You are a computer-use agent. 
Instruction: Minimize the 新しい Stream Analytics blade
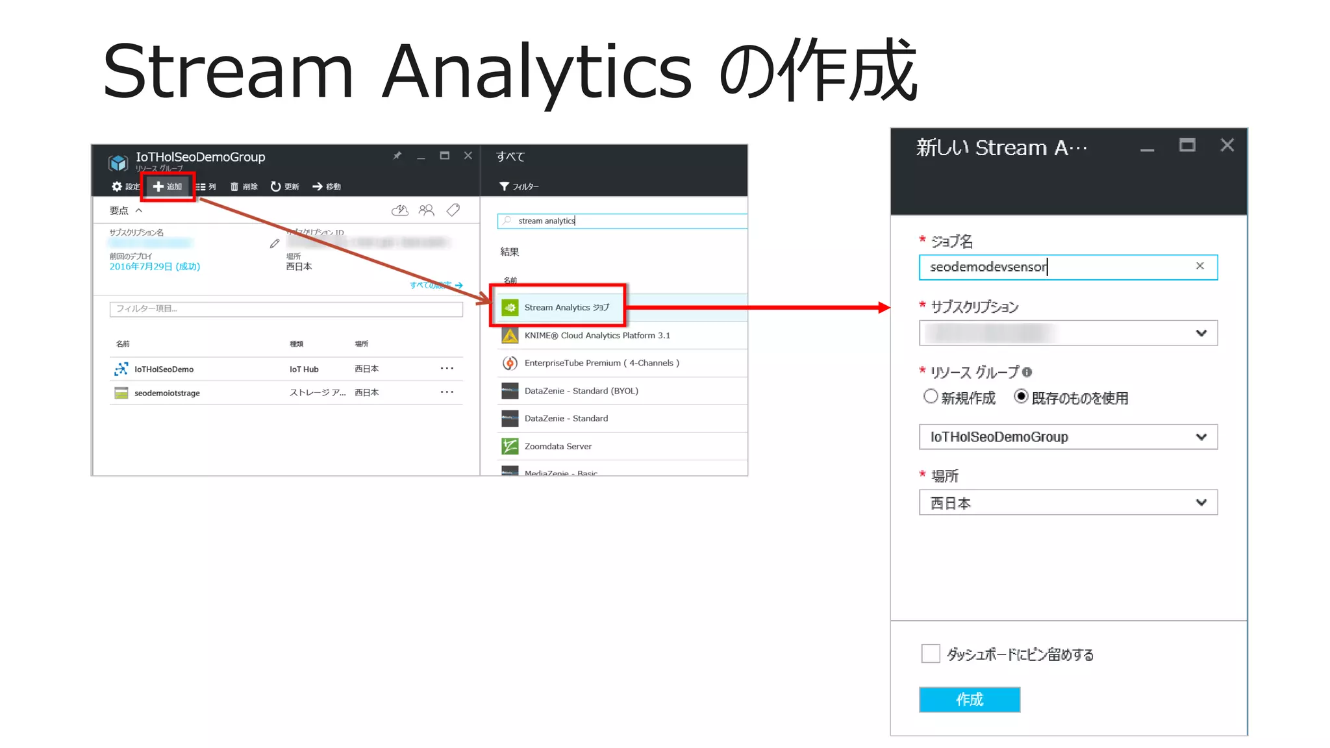tap(1148, 149)
